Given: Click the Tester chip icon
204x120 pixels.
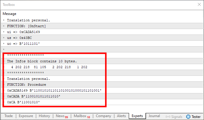Looking at the screenshot, I should point(188,116).
